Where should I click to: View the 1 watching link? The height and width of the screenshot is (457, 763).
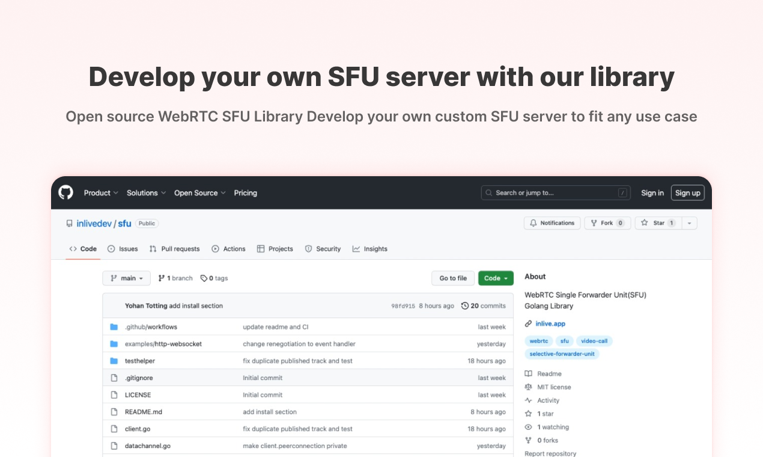[547, 427]
